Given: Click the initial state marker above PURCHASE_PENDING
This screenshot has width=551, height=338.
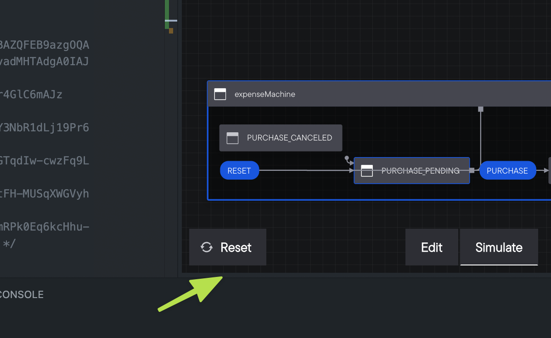Looking at the screenshot, I should click(x=347, y=158).
